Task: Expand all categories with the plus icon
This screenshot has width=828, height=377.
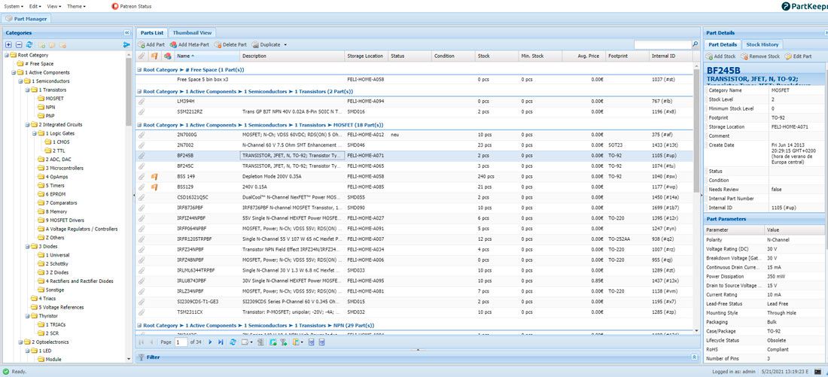Action: (x=8, y=44)
